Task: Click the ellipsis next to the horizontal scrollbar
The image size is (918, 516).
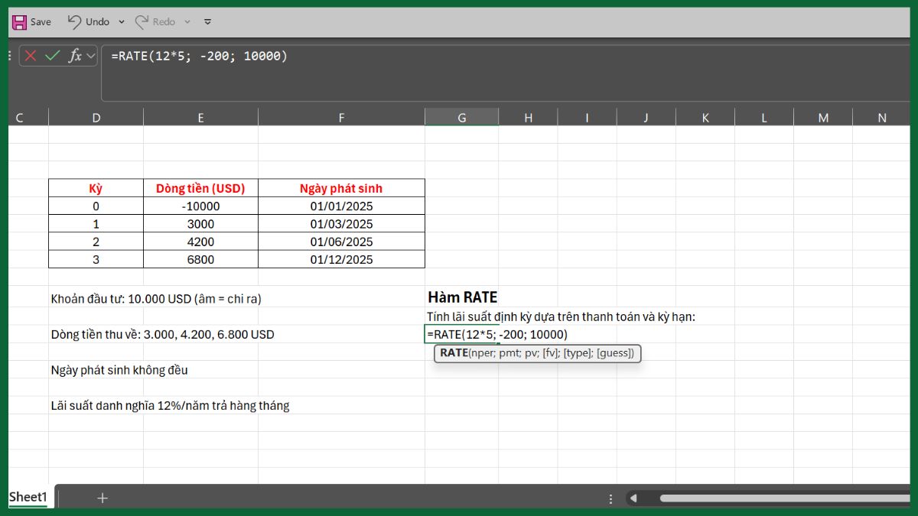Action: coord(610,498)
